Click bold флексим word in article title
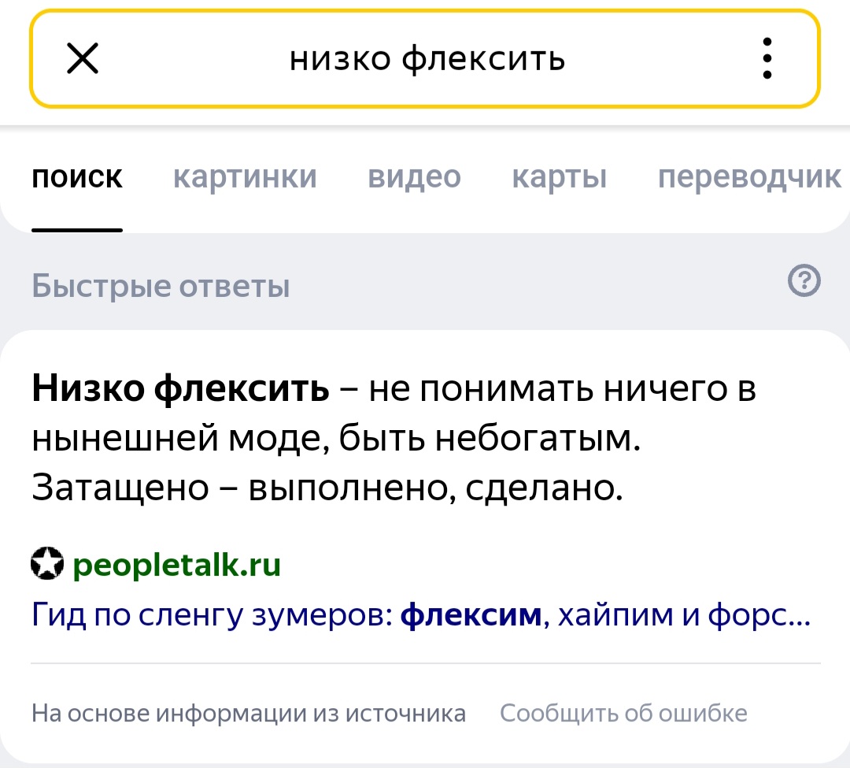Viewport: 850px width, 768px height. (471, 614)
